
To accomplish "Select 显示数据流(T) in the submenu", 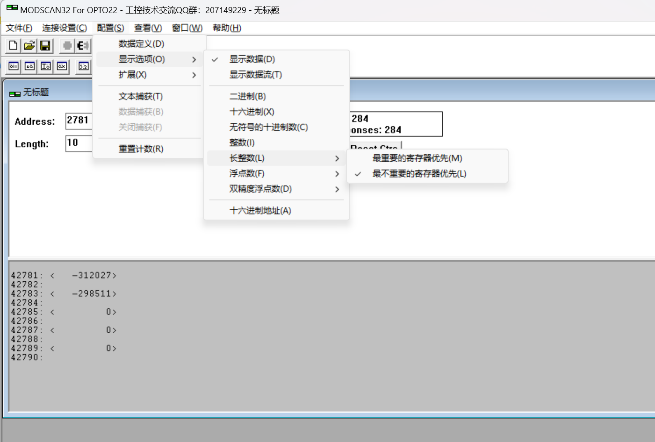I will click(x=277, y=75).
